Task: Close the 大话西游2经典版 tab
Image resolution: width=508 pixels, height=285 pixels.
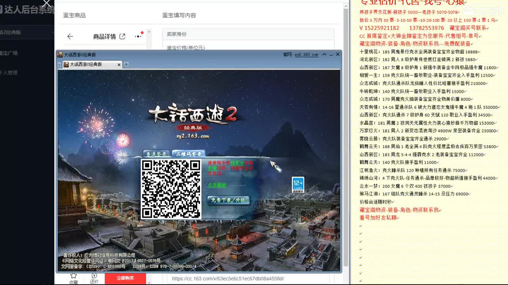Action: point(119,65)
